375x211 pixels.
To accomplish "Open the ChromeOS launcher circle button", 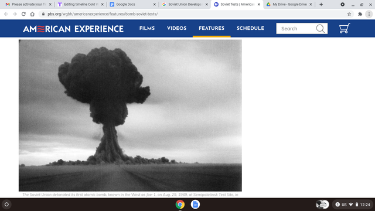I will (x=6, y=205).
